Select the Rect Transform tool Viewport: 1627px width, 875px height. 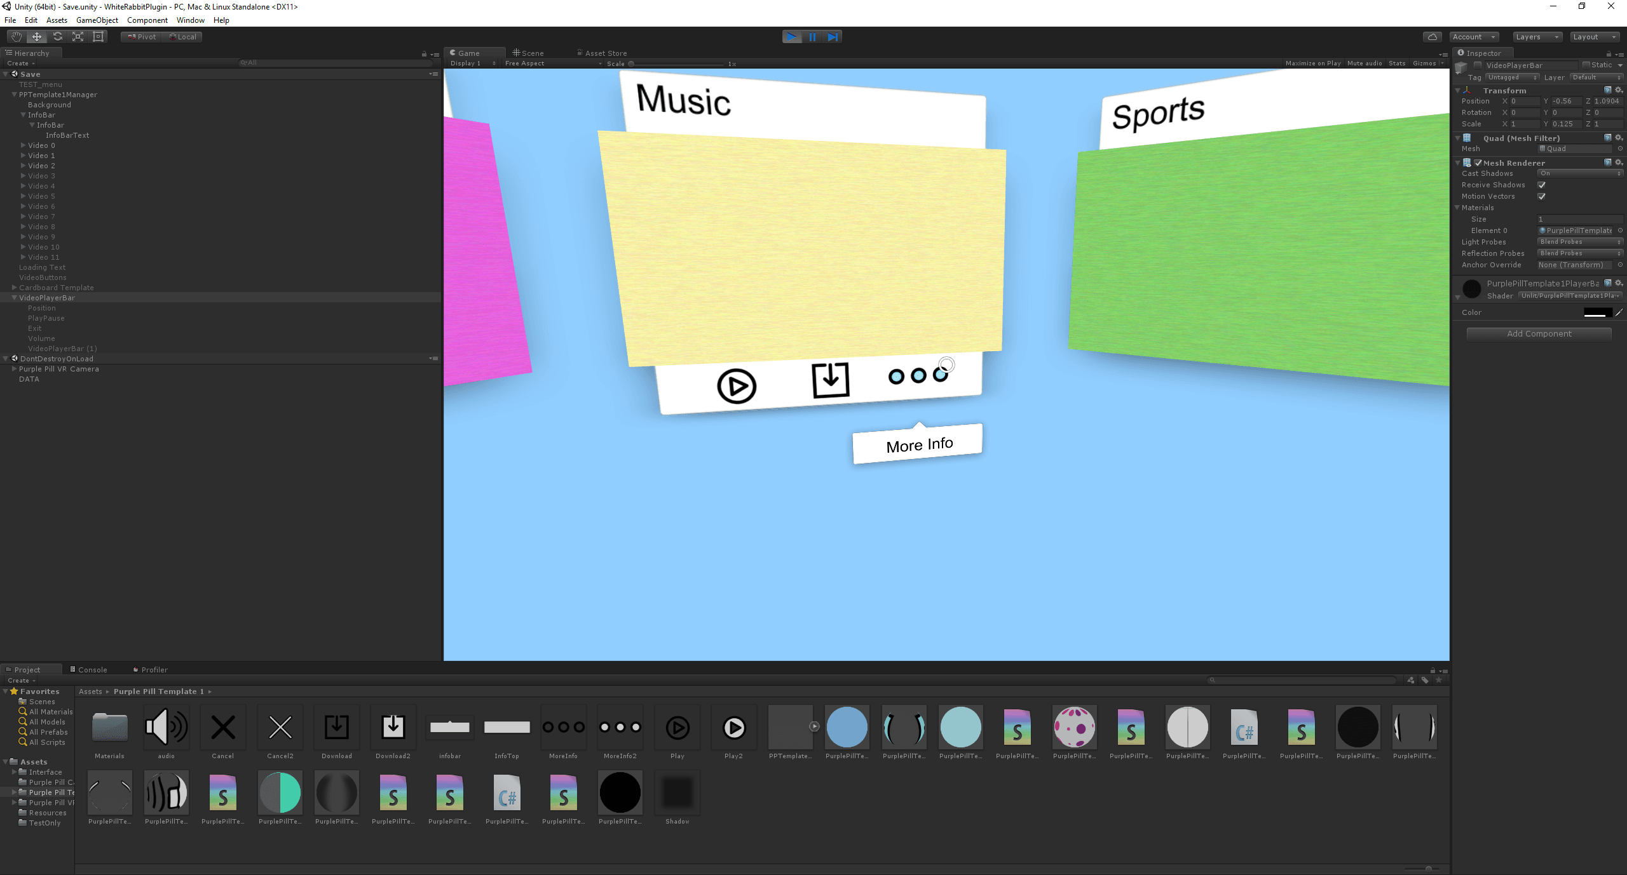coord(99,37)
